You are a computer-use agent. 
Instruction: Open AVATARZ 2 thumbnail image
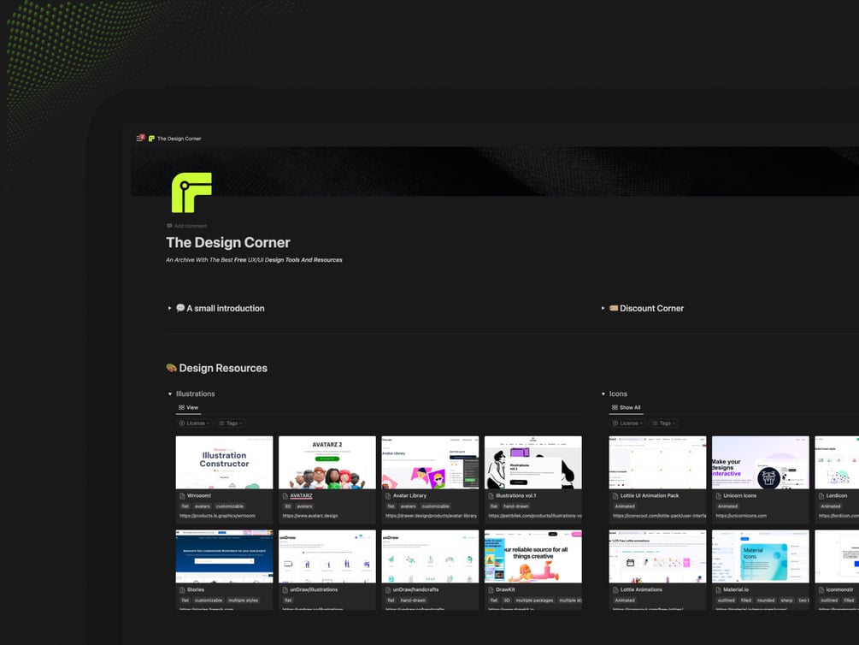(327, 462)
